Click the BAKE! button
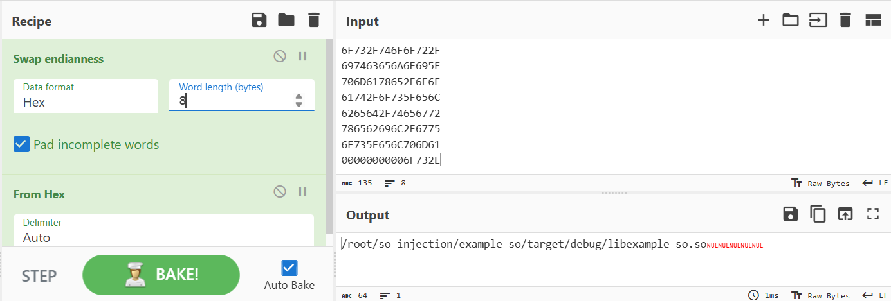 (x=161, y=275)
